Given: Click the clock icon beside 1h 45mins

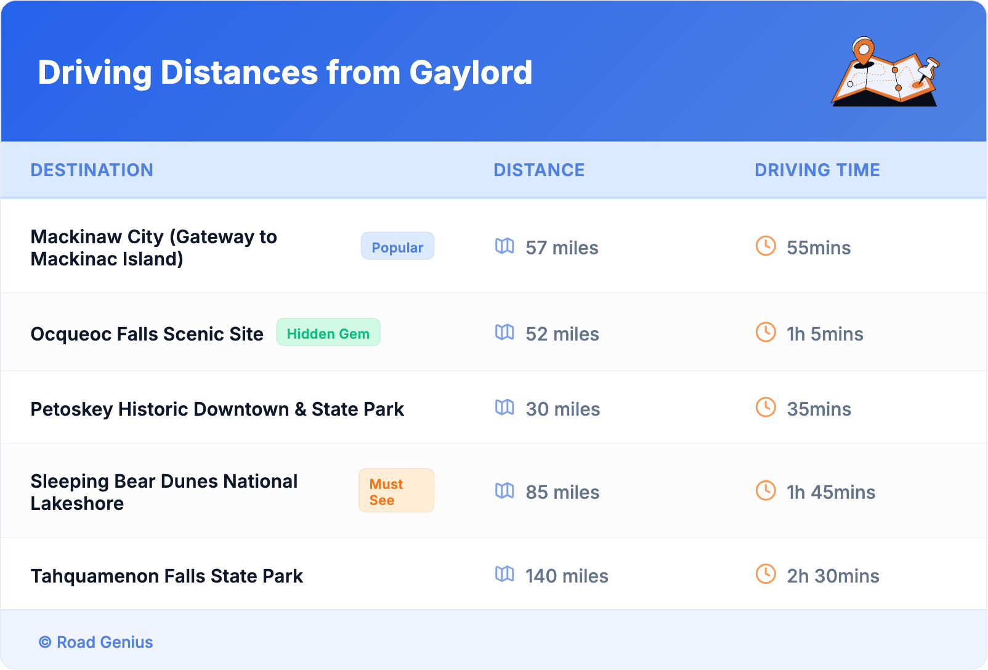Looking at the screenshot, I should (x=766, y=491).
